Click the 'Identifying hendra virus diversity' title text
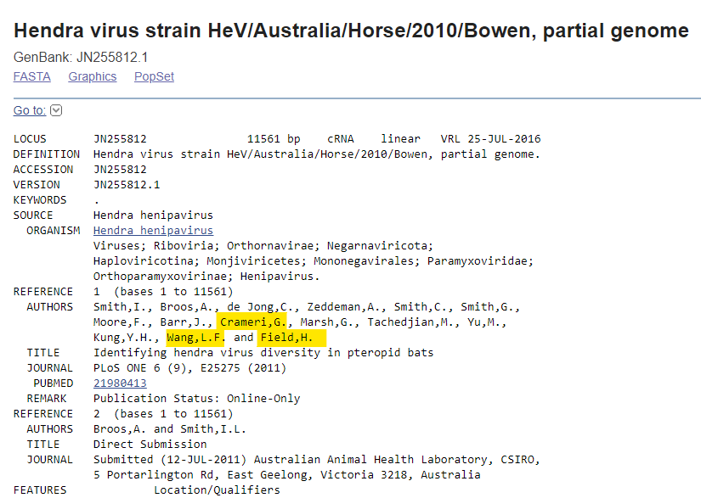 (263, 353)
